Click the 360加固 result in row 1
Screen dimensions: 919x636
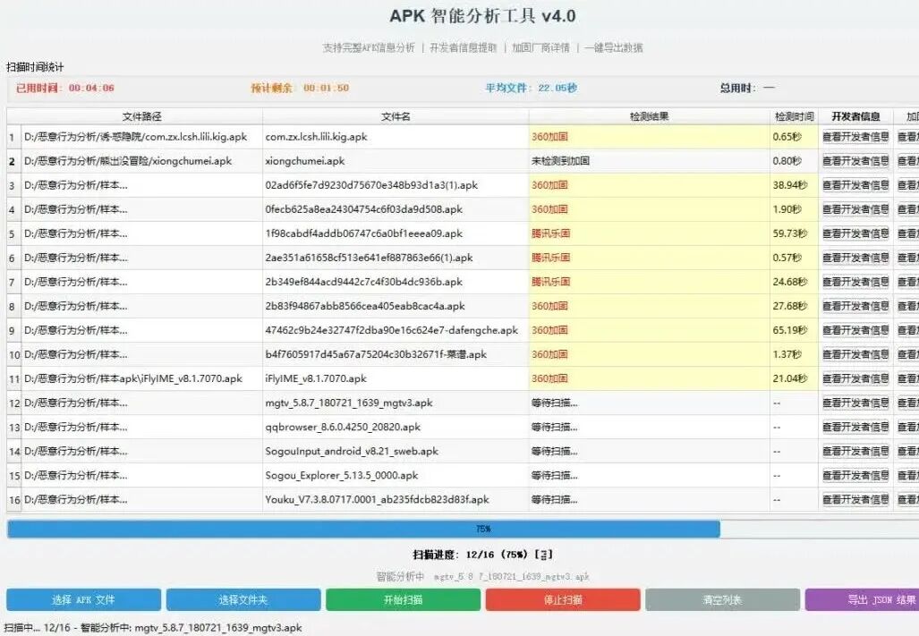click(649, 137)
